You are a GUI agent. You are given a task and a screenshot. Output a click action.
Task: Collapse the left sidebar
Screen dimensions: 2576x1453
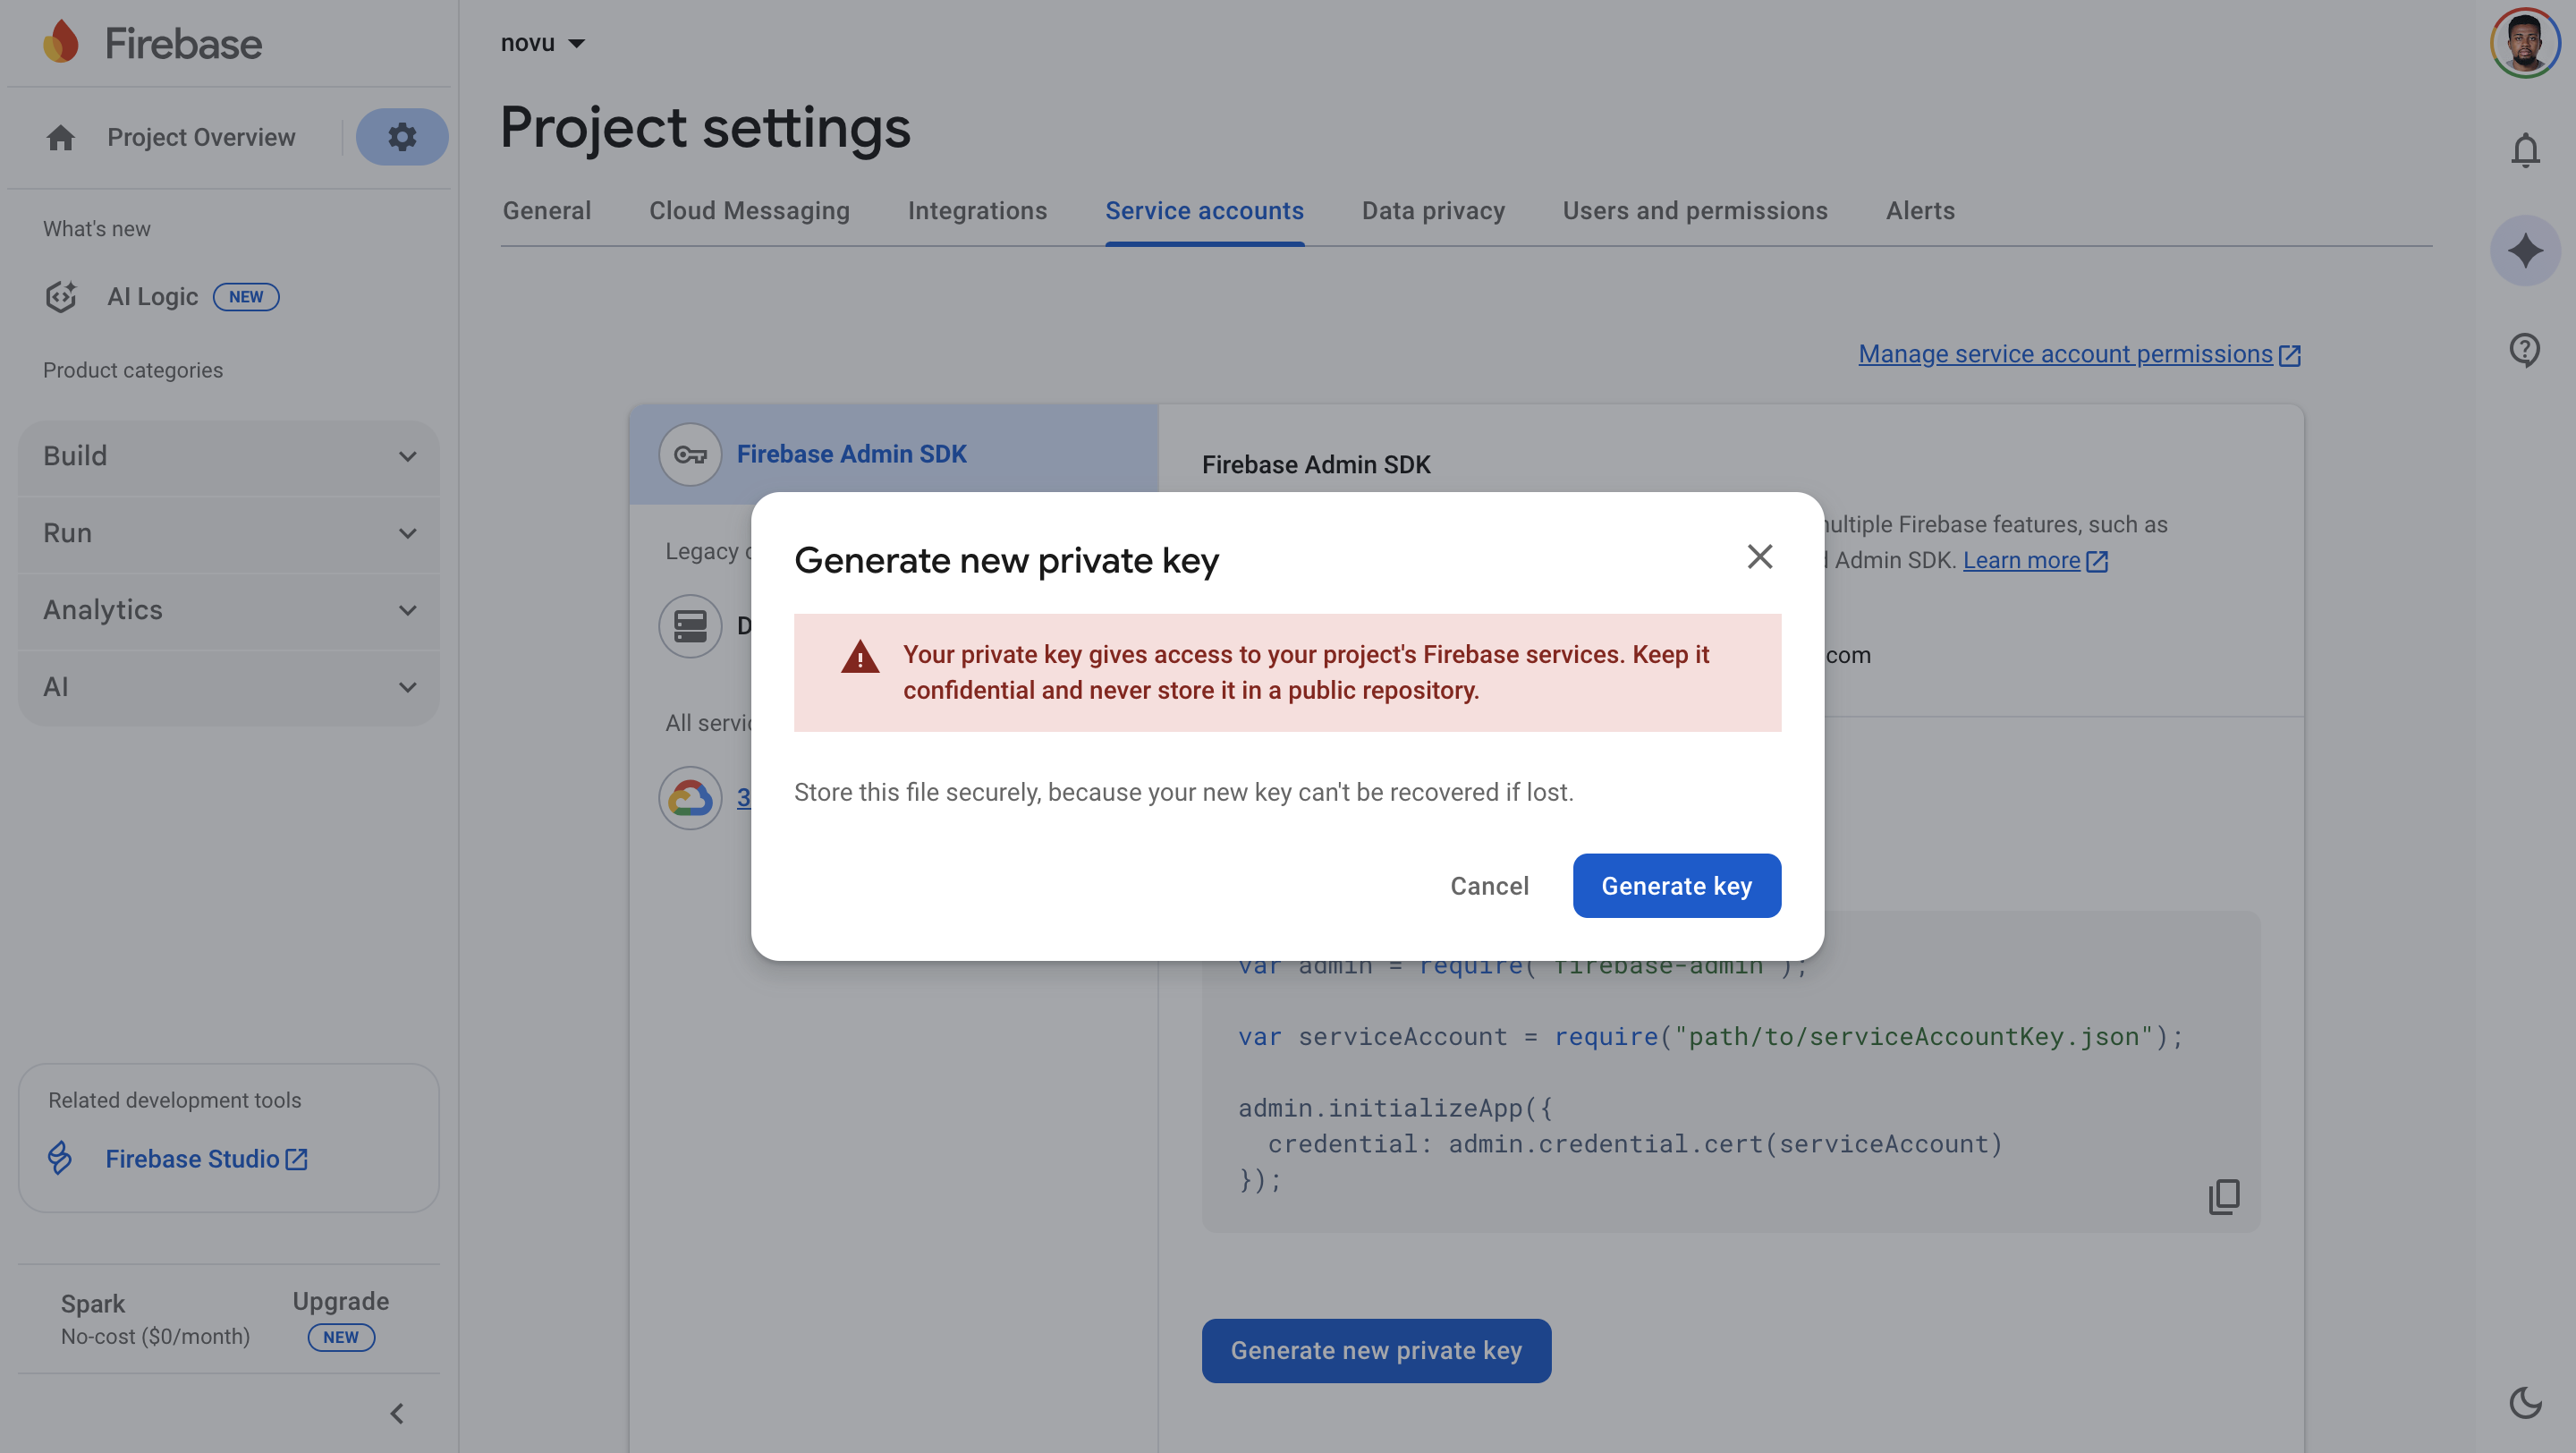[x=396, y=1413]
